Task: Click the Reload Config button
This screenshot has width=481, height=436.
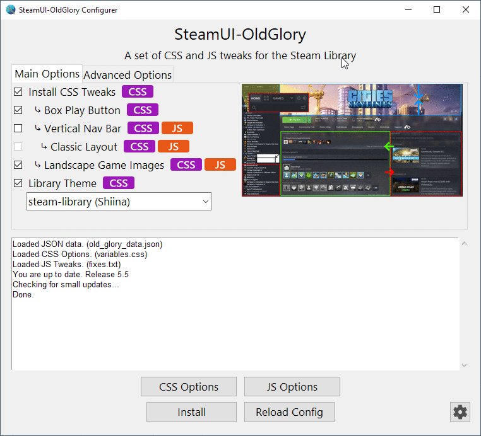Action: 289,412
